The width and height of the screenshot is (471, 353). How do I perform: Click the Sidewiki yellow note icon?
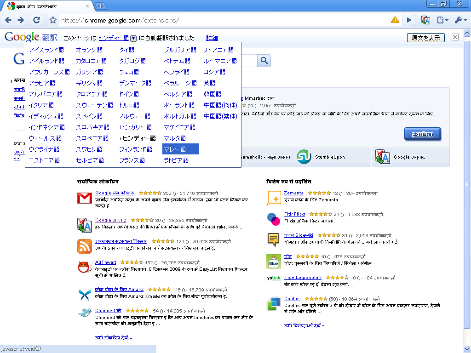coord(273,240)
